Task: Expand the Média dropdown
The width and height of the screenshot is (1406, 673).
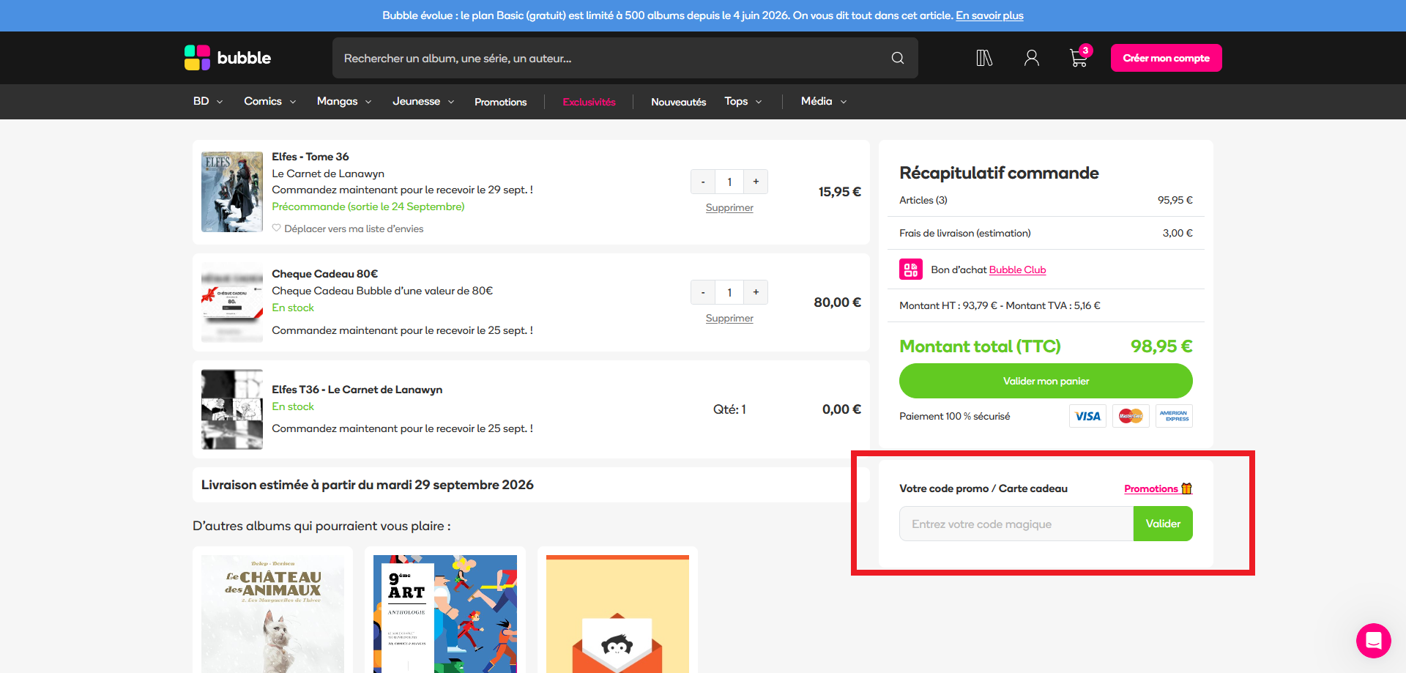Action: tap(824, 101)
